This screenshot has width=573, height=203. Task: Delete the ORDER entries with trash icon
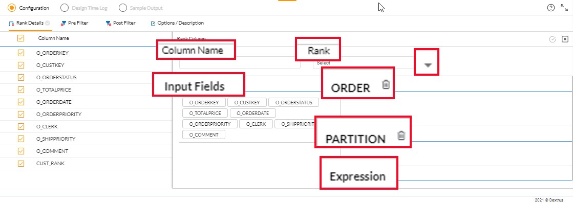pos(386,85)
